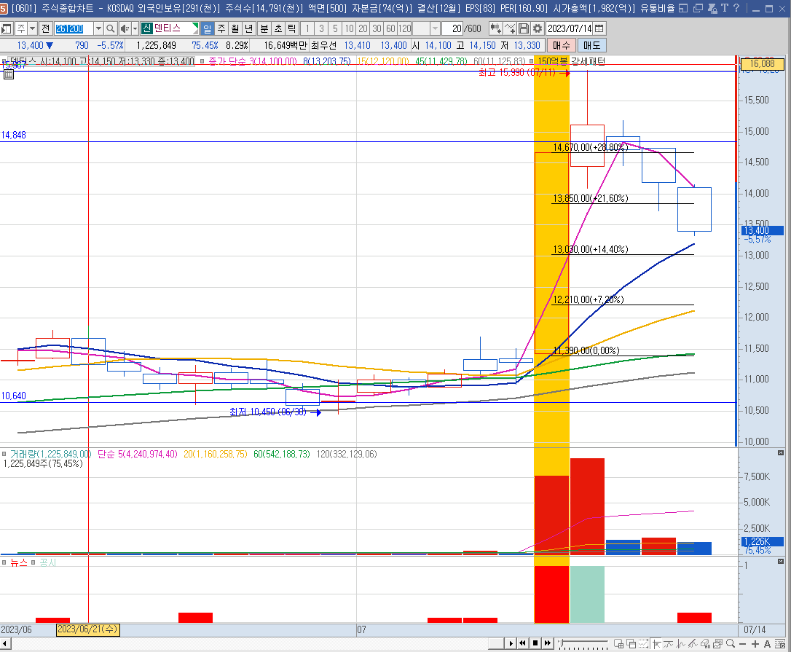Select the 1 interval button
Image resolution: width=791 pixels, height=652 pixels.
coord(307,28)
